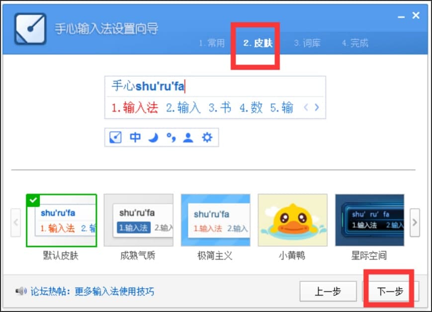Click the previous candidate page arrow
The width and height of the screenshot is (432, 312).
tap(306, 107)
